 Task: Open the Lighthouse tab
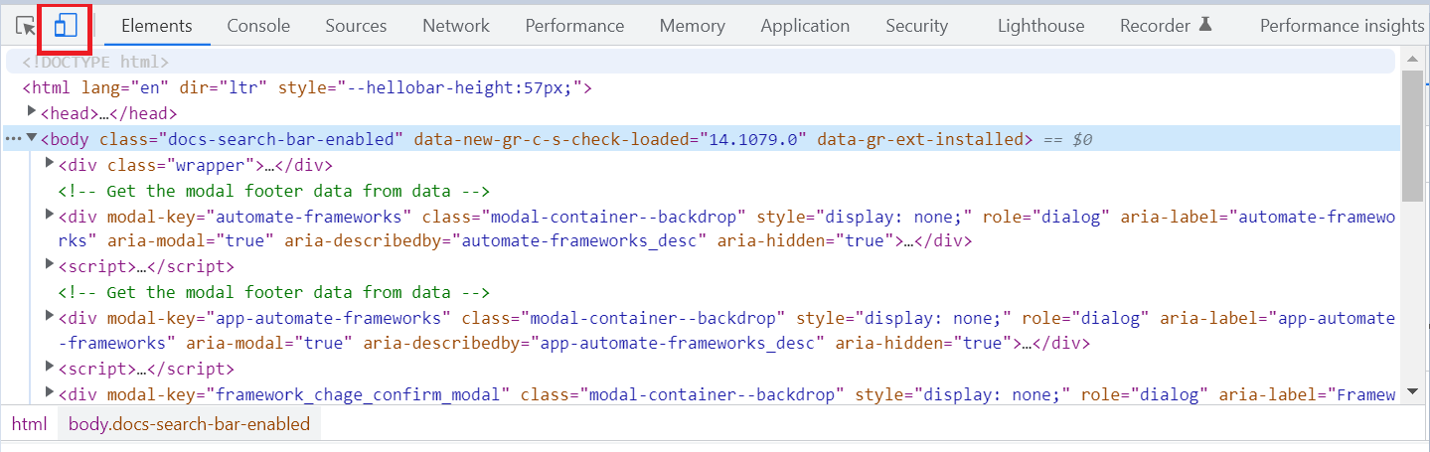pyautogui.click(x=1040, y=26)
